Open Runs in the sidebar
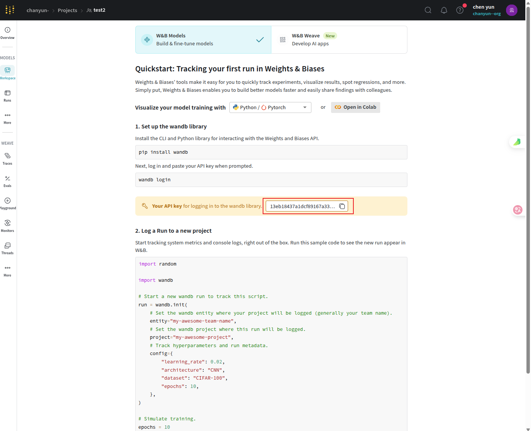Image resolution: width=531 pixels, height=431 pixels. point(8,96)
